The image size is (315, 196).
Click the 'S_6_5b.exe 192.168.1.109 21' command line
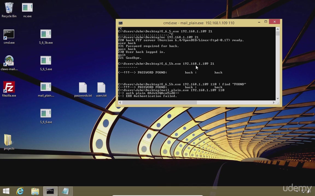tap(166, 64)
